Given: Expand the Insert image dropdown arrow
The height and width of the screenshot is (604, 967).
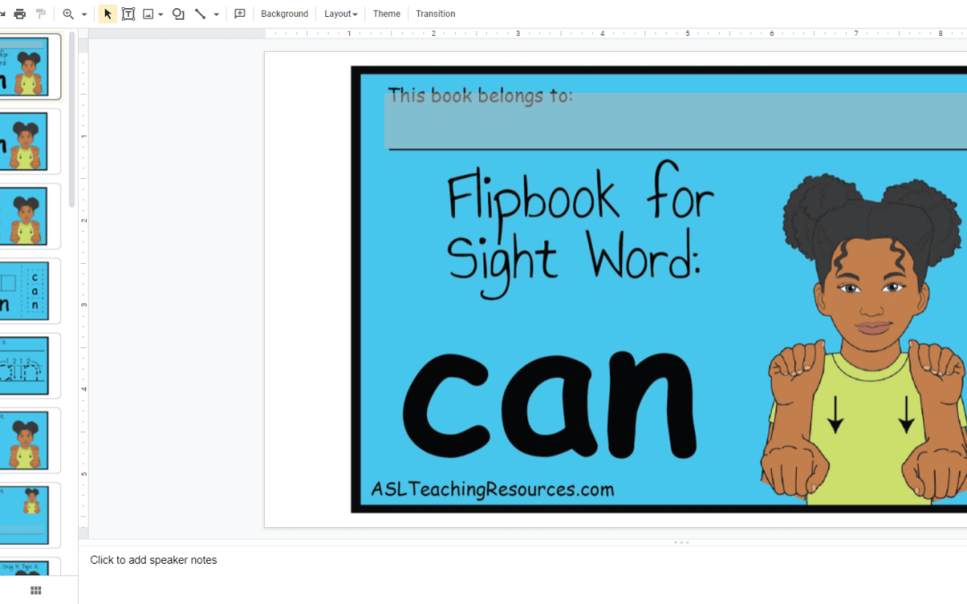Looking at the screenshot, I should coord(160,14).
